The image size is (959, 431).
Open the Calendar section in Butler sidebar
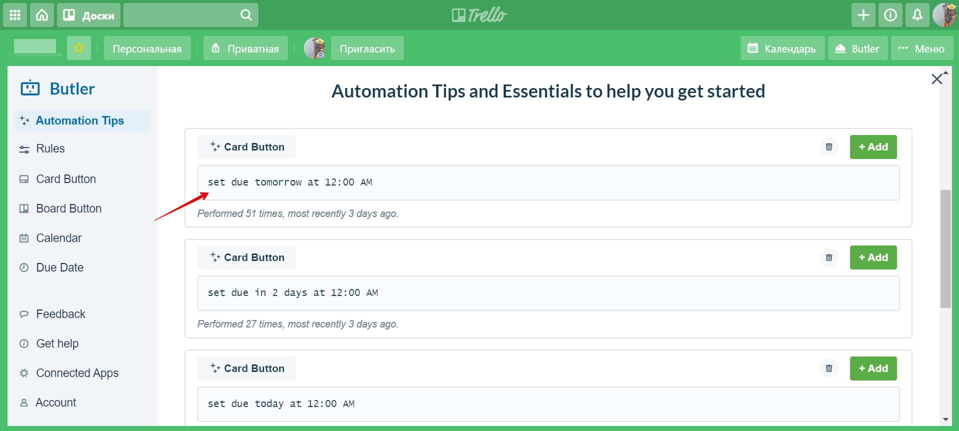pos(59,238)
